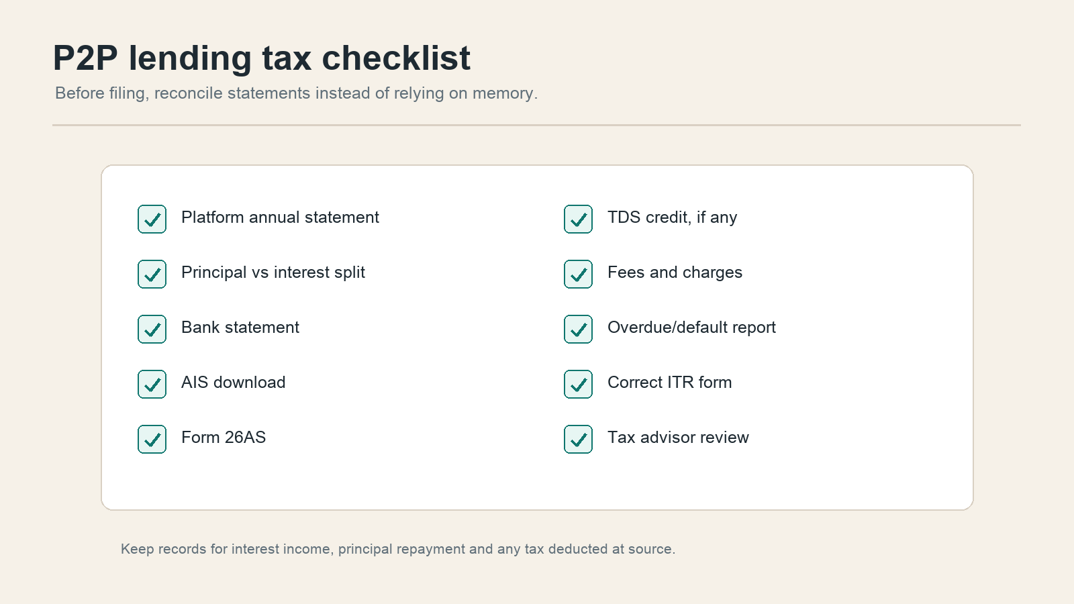
Task: Click the Platform annual statement label
Action: [x=280, y=217]
